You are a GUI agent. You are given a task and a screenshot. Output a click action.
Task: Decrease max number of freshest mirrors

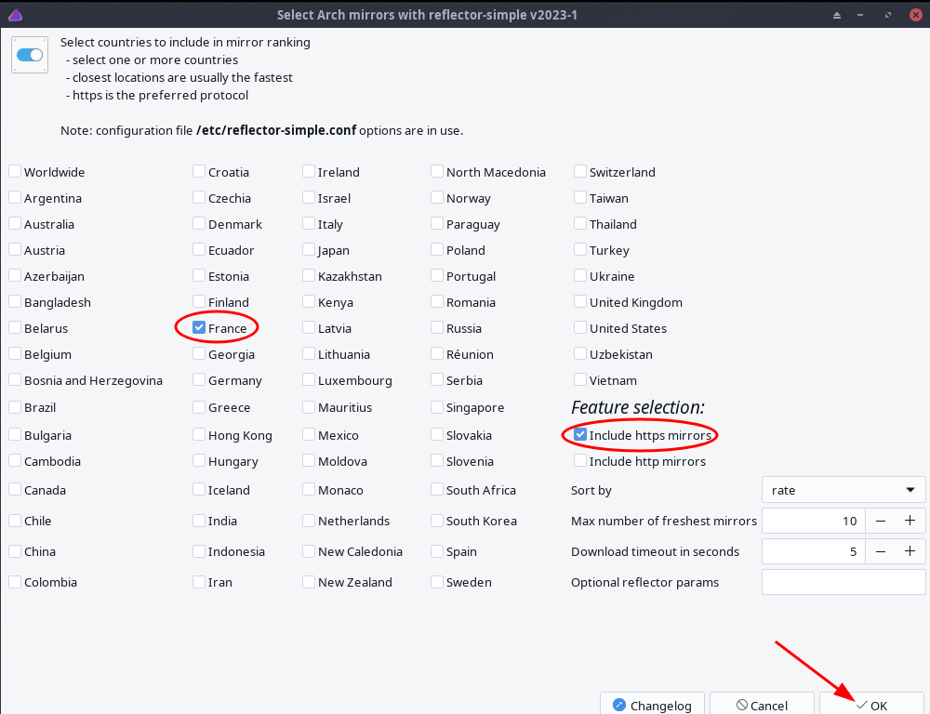880,521
